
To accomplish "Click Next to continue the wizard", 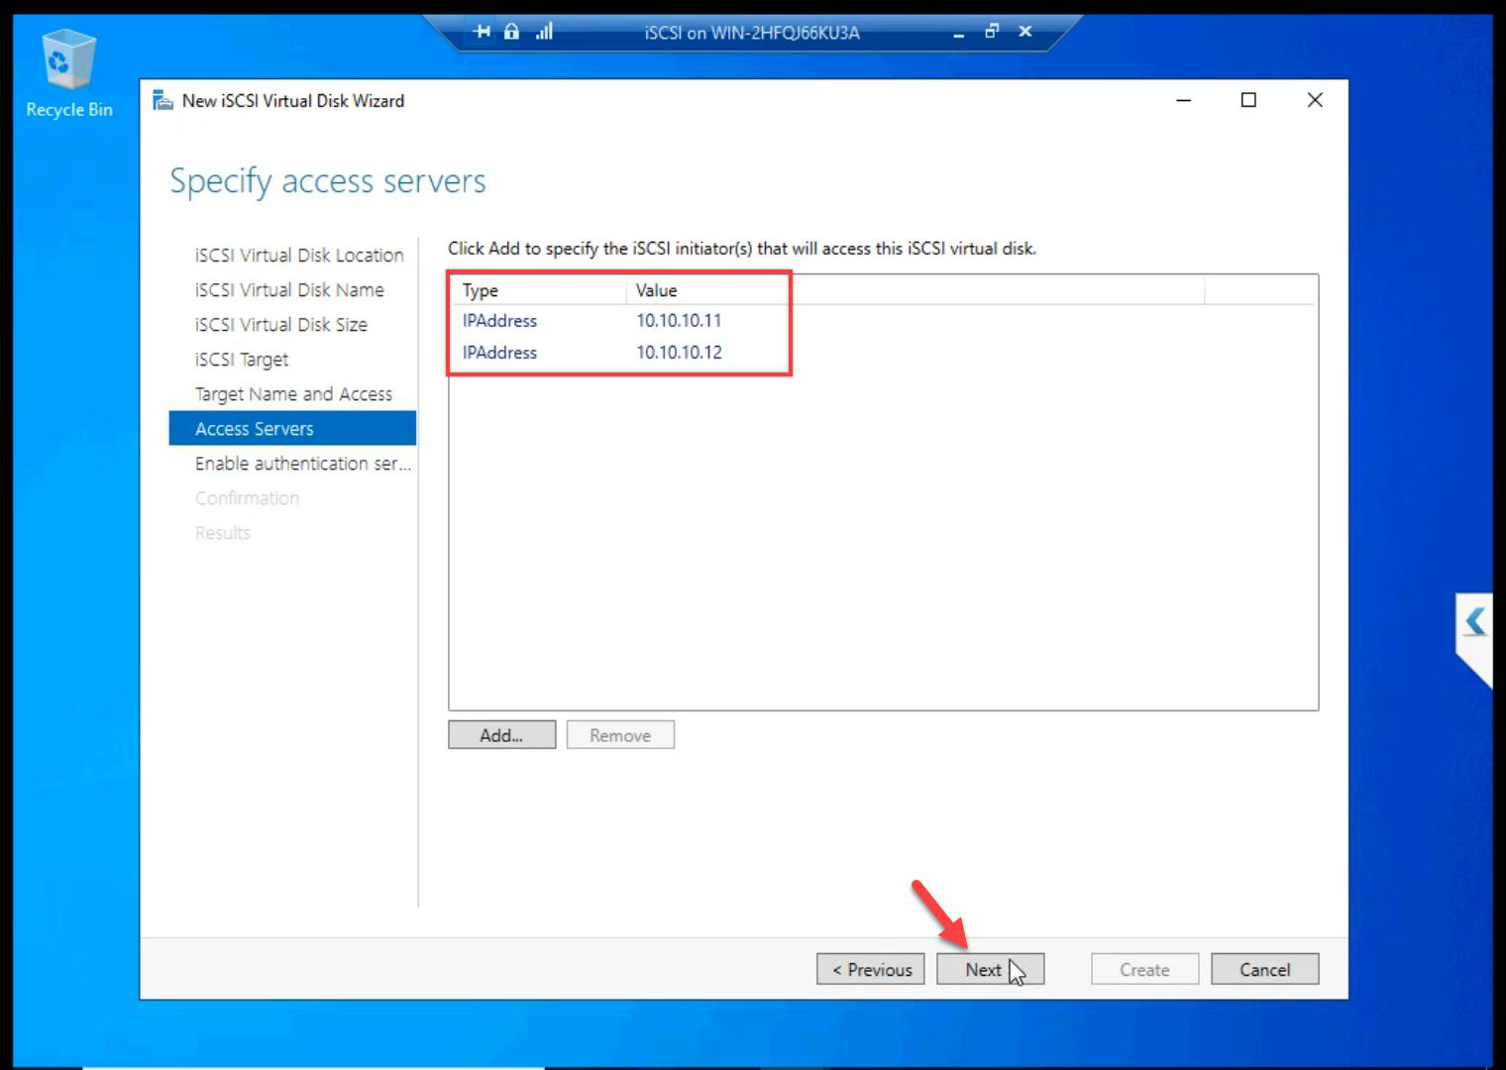I will (990, 969).
